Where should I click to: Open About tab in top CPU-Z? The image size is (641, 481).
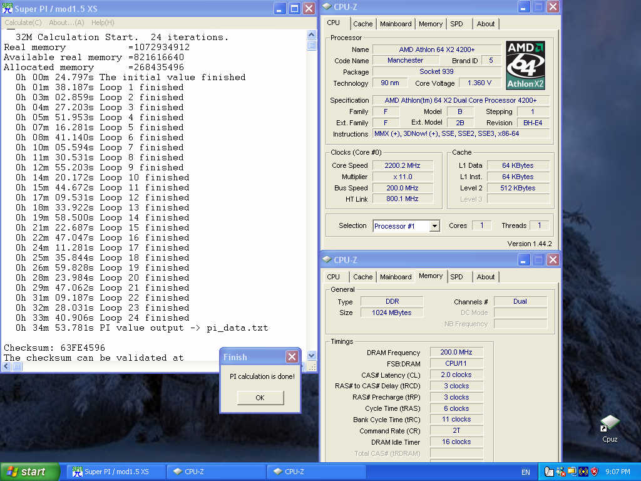point(486,24)
